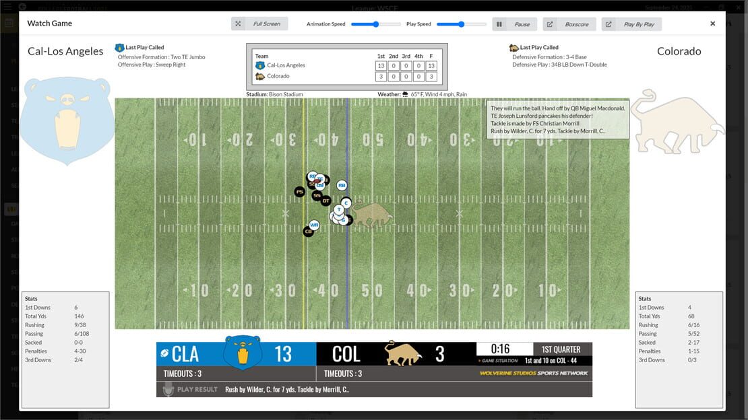Click the WR player marker on field
This screenshot has width=748, height=420.
pyautogui.click(x=314, y=225)
